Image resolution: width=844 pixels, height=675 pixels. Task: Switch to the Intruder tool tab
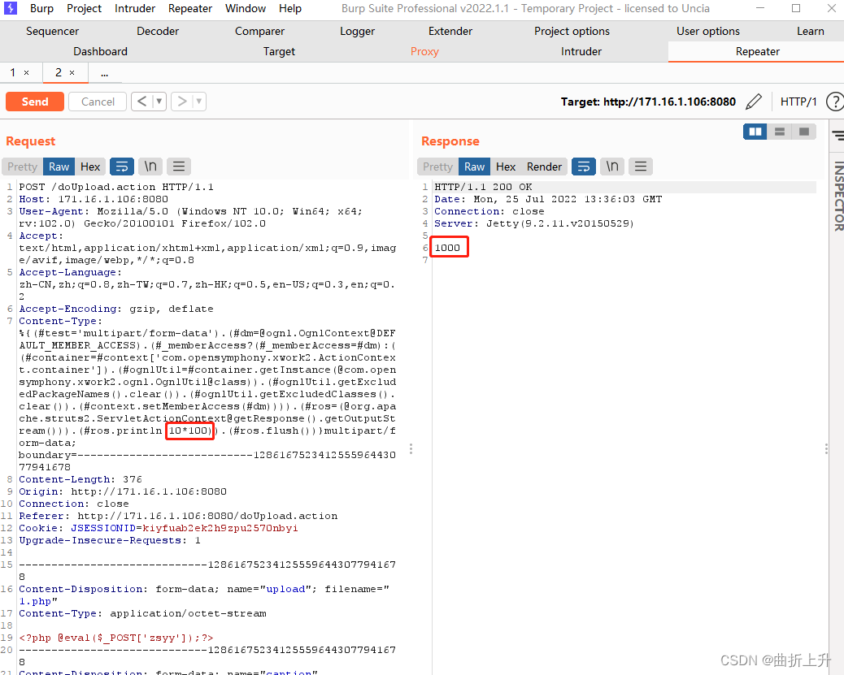pyautogui.click(x=581, y=52)
